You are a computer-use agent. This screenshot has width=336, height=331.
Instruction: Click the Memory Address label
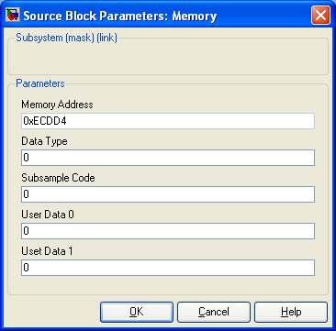coord(57,105)
